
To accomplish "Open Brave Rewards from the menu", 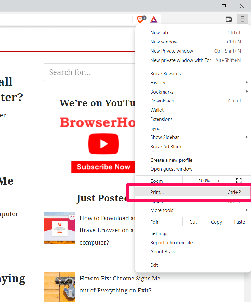I will click(x=193, y=74).
